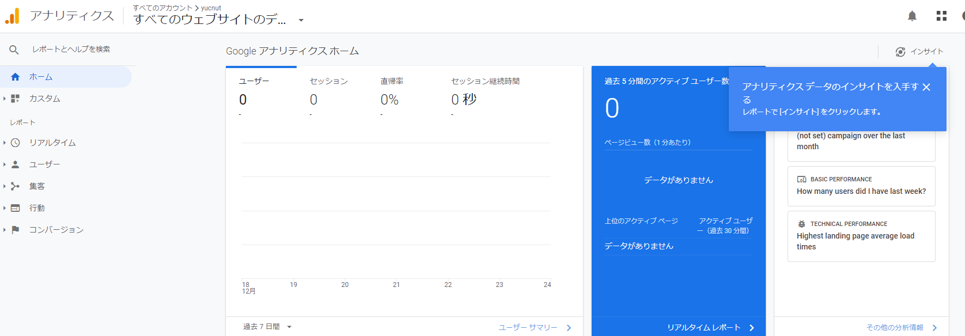Open the ユーザー サマリー link
Screen dimensions: 965x336
pos(528,328)
